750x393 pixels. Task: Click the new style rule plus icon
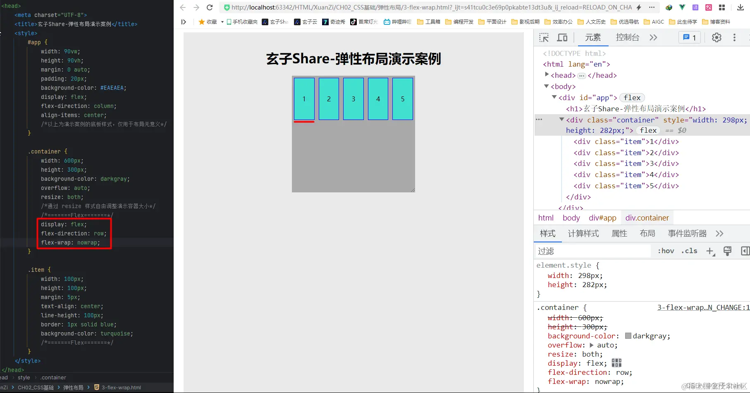[x=710, y=251]
